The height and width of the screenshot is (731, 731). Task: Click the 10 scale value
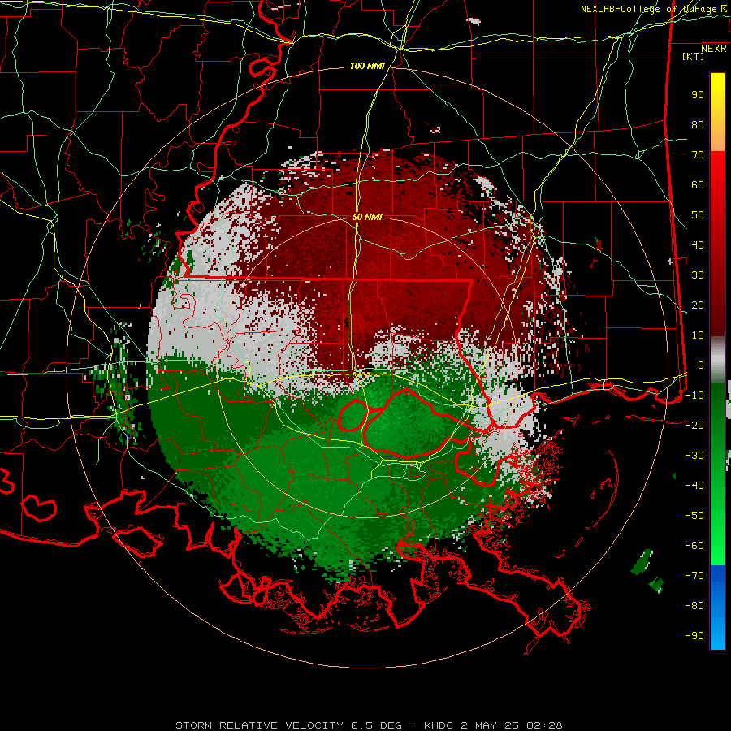(x=698, y=335)
